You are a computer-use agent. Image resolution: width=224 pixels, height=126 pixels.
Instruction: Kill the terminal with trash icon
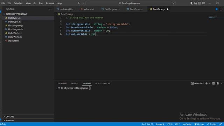(x=218, y=83)
